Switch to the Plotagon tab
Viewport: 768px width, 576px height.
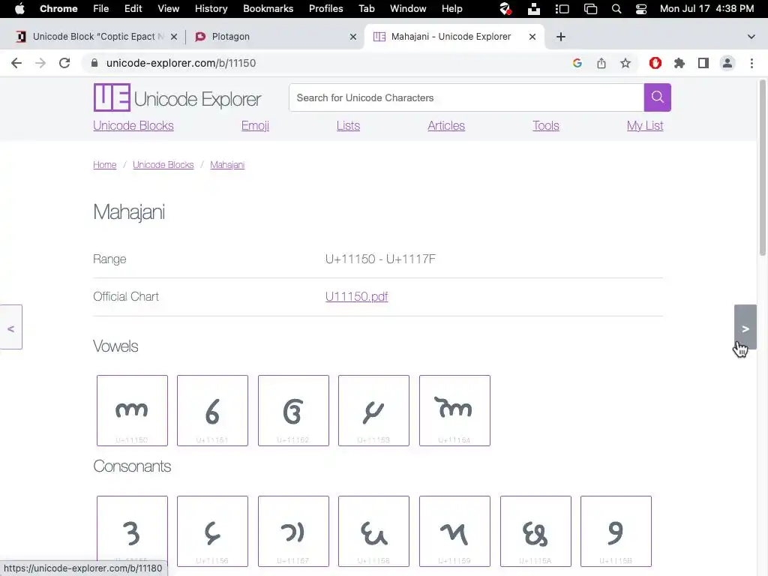pyautogui.click(x=274, y=37)
